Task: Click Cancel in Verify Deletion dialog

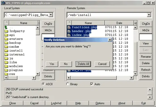Action: (x=102, y=64)
